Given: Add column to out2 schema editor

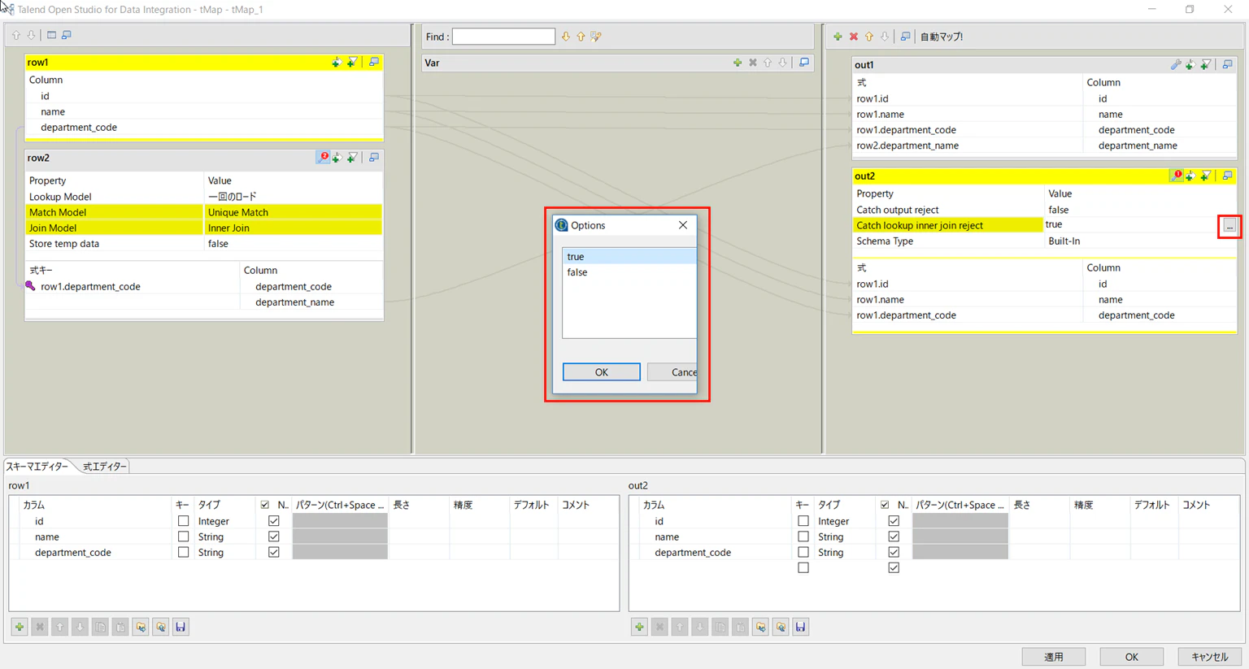Looking at the screenshot, I should tap(639, 627).
